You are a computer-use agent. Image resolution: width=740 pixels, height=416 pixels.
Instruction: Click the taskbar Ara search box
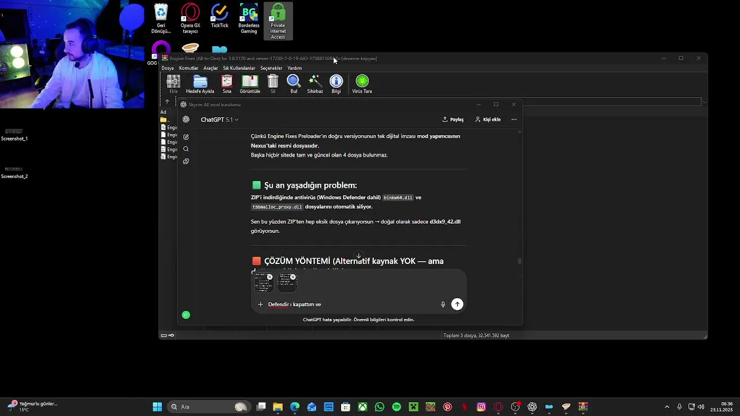208,407
